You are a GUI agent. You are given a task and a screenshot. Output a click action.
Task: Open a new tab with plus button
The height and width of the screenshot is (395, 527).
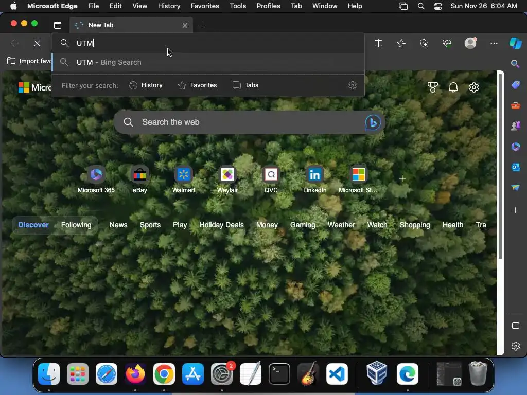202,25
